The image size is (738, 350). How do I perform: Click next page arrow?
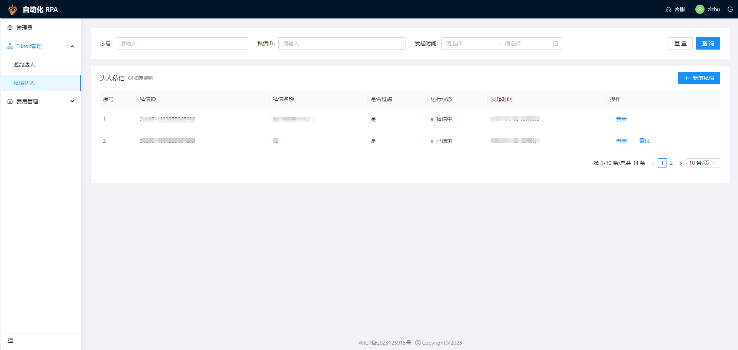[x=681, y=163]
